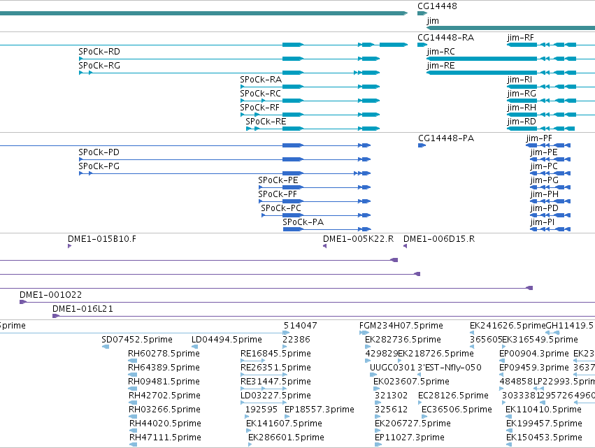Select the jim-PC protein label

click(544, 166)
